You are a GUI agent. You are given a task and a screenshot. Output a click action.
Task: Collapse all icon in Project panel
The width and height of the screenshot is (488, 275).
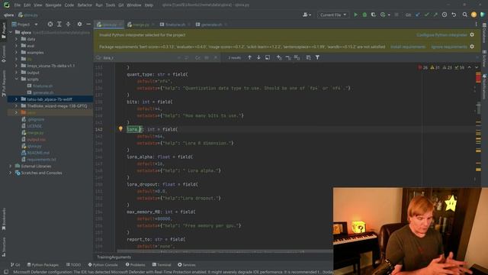pyautogui.click(x=68, y=24)
